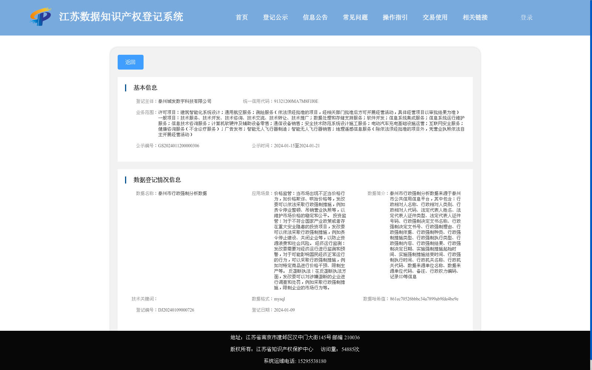Open the 操作指引 menu item
This screenshot has width=592, height=370.
click(395, 17)
